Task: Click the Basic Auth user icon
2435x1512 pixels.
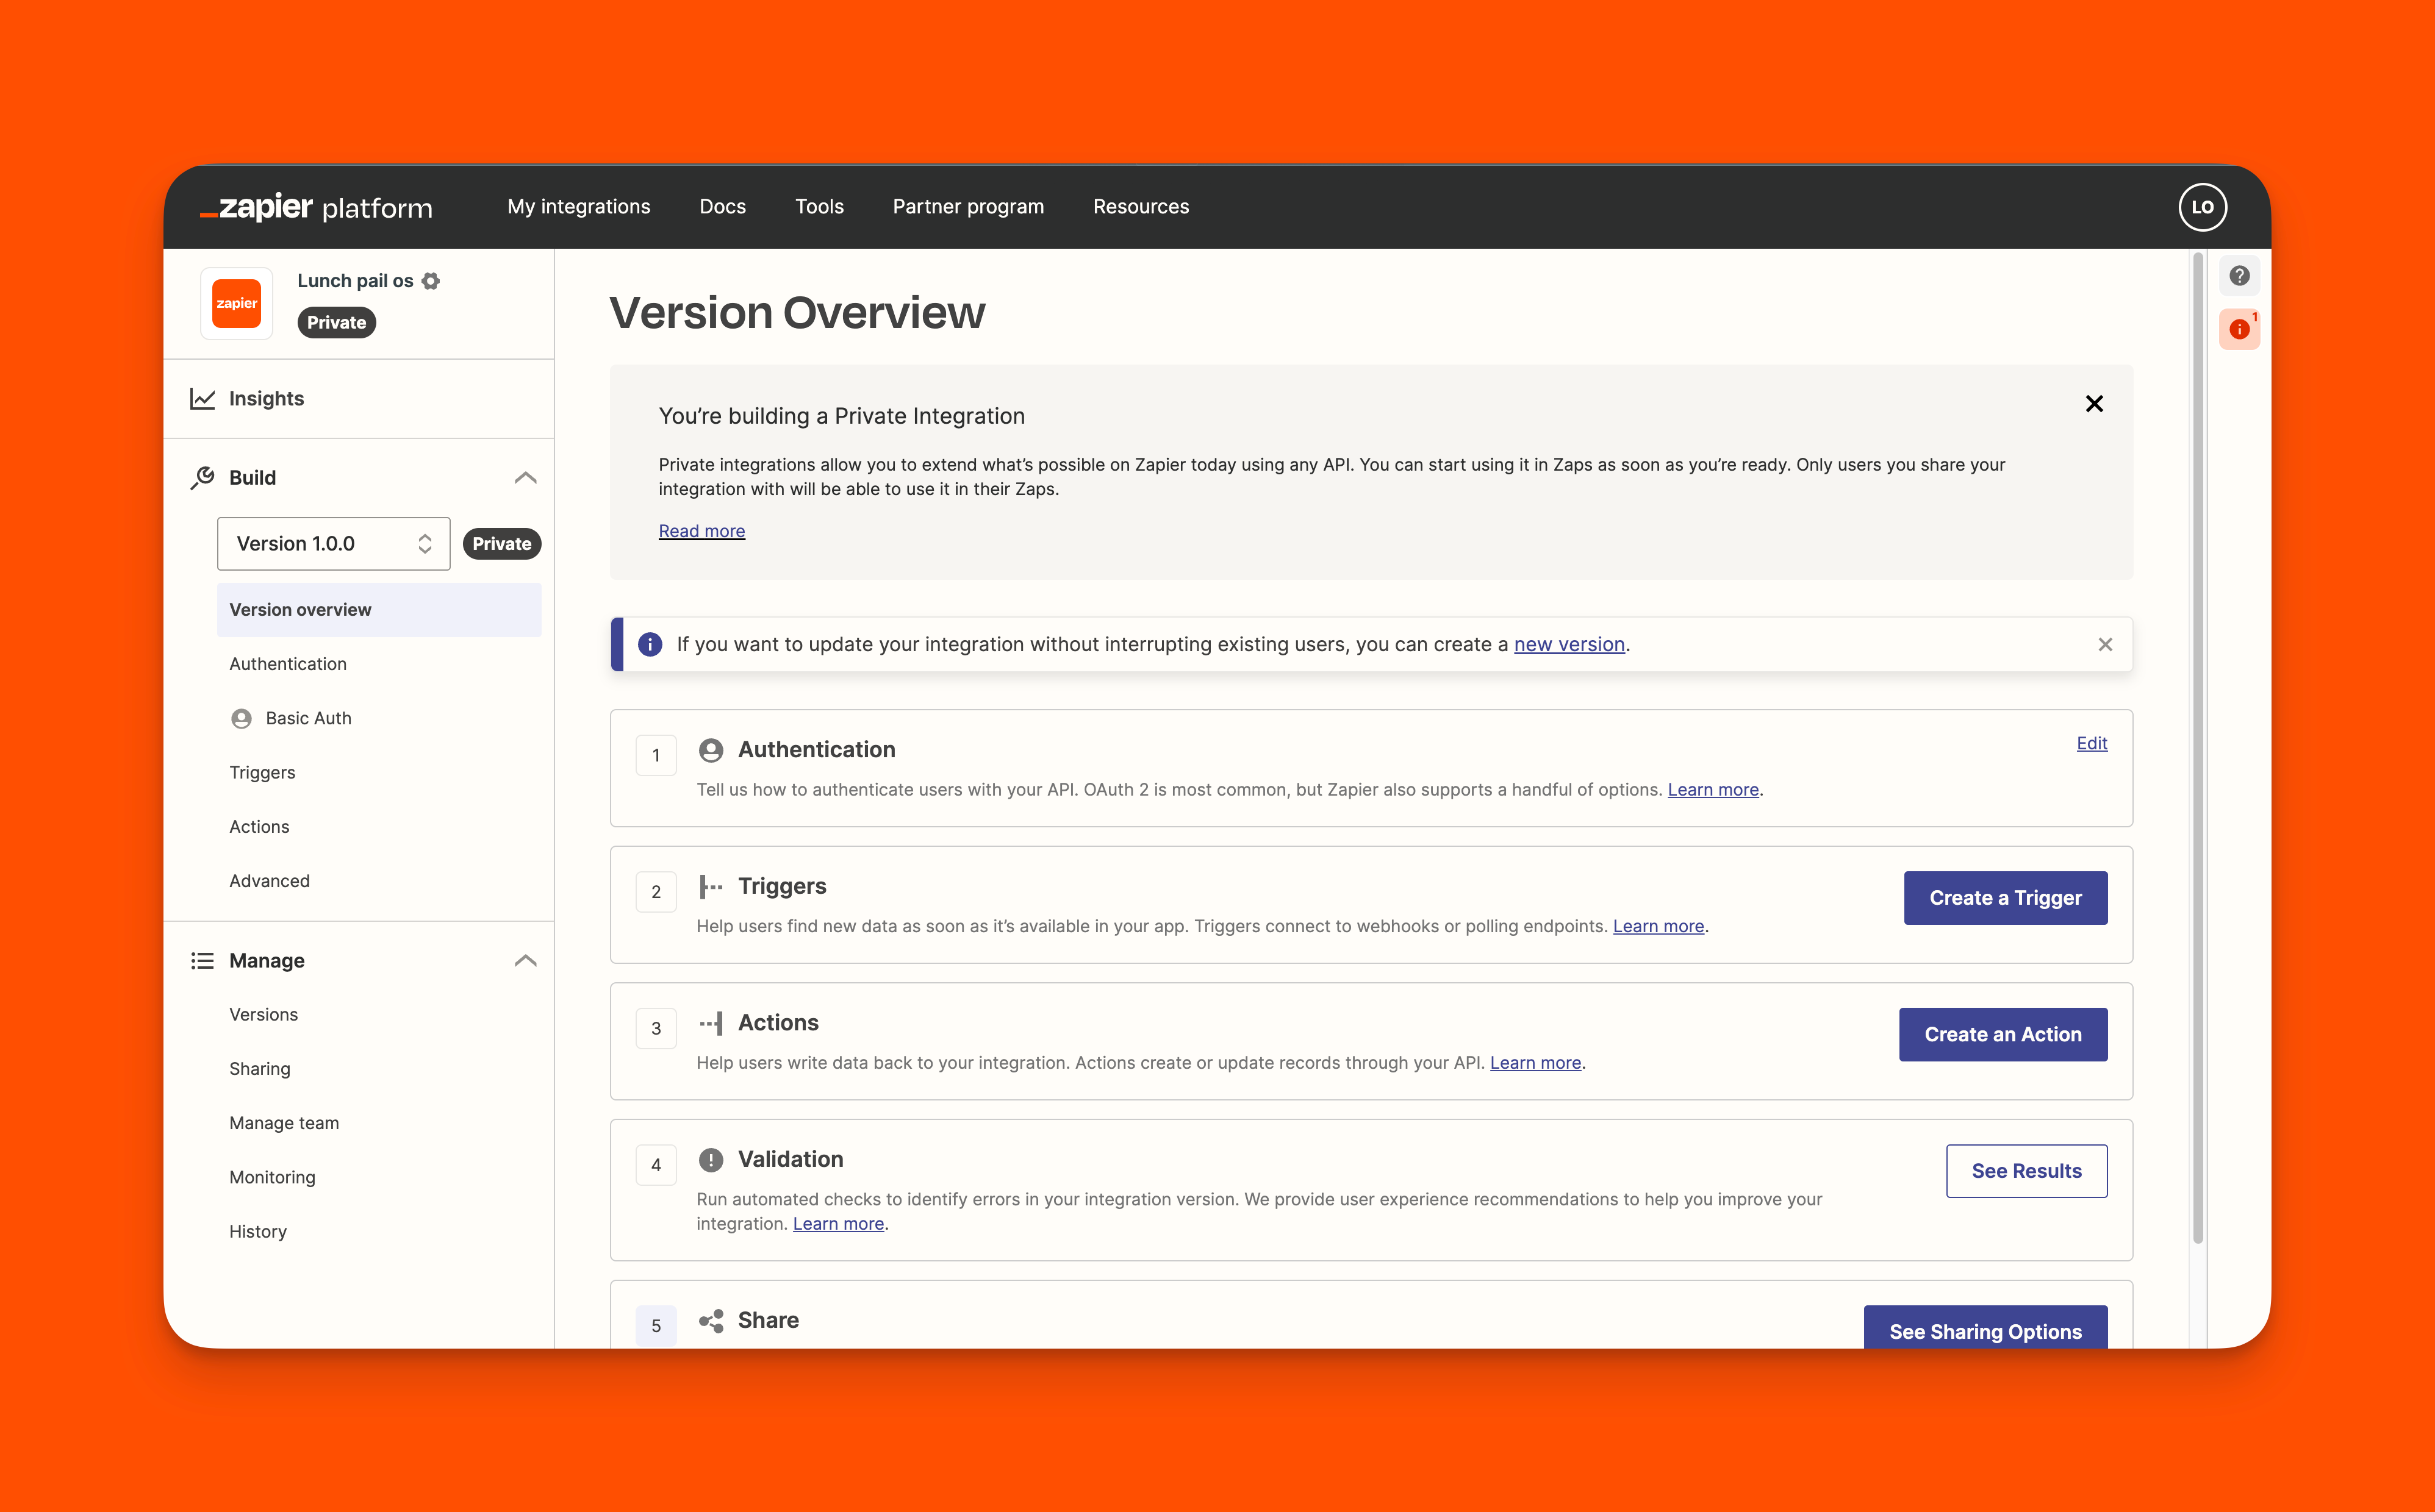Action: tap(241, 719)
